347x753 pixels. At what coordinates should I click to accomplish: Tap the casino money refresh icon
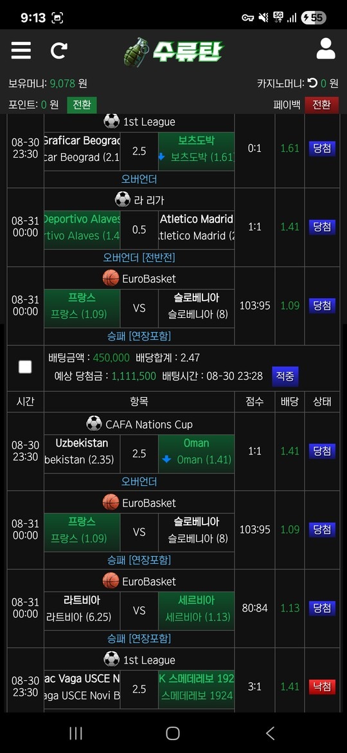(312, 83)
